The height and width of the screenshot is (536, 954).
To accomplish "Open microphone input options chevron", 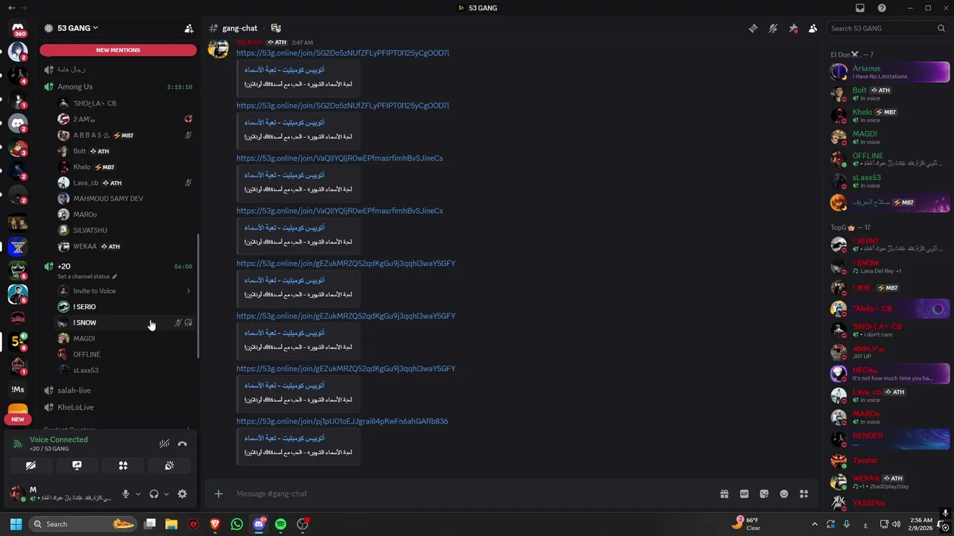I will pyautogui.click(x=138, y=494).
